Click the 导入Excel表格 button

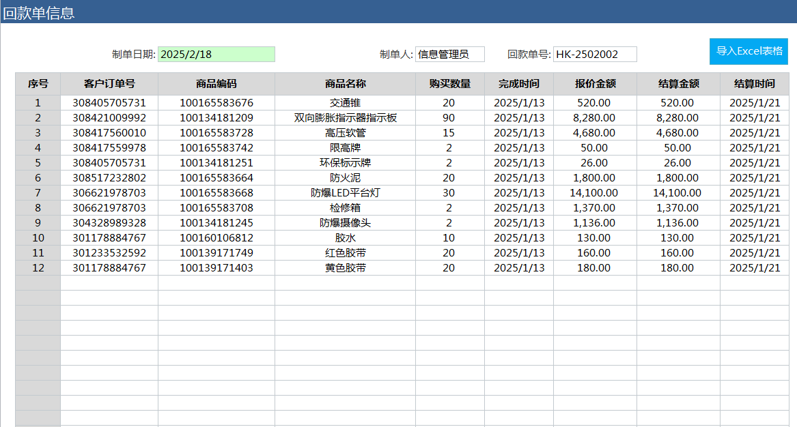(x=749, y=51)
